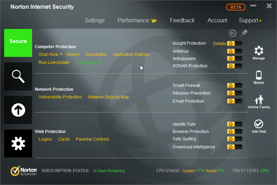
Task: Click the upward arrow LiveUpdate tile
Action: 18,110
